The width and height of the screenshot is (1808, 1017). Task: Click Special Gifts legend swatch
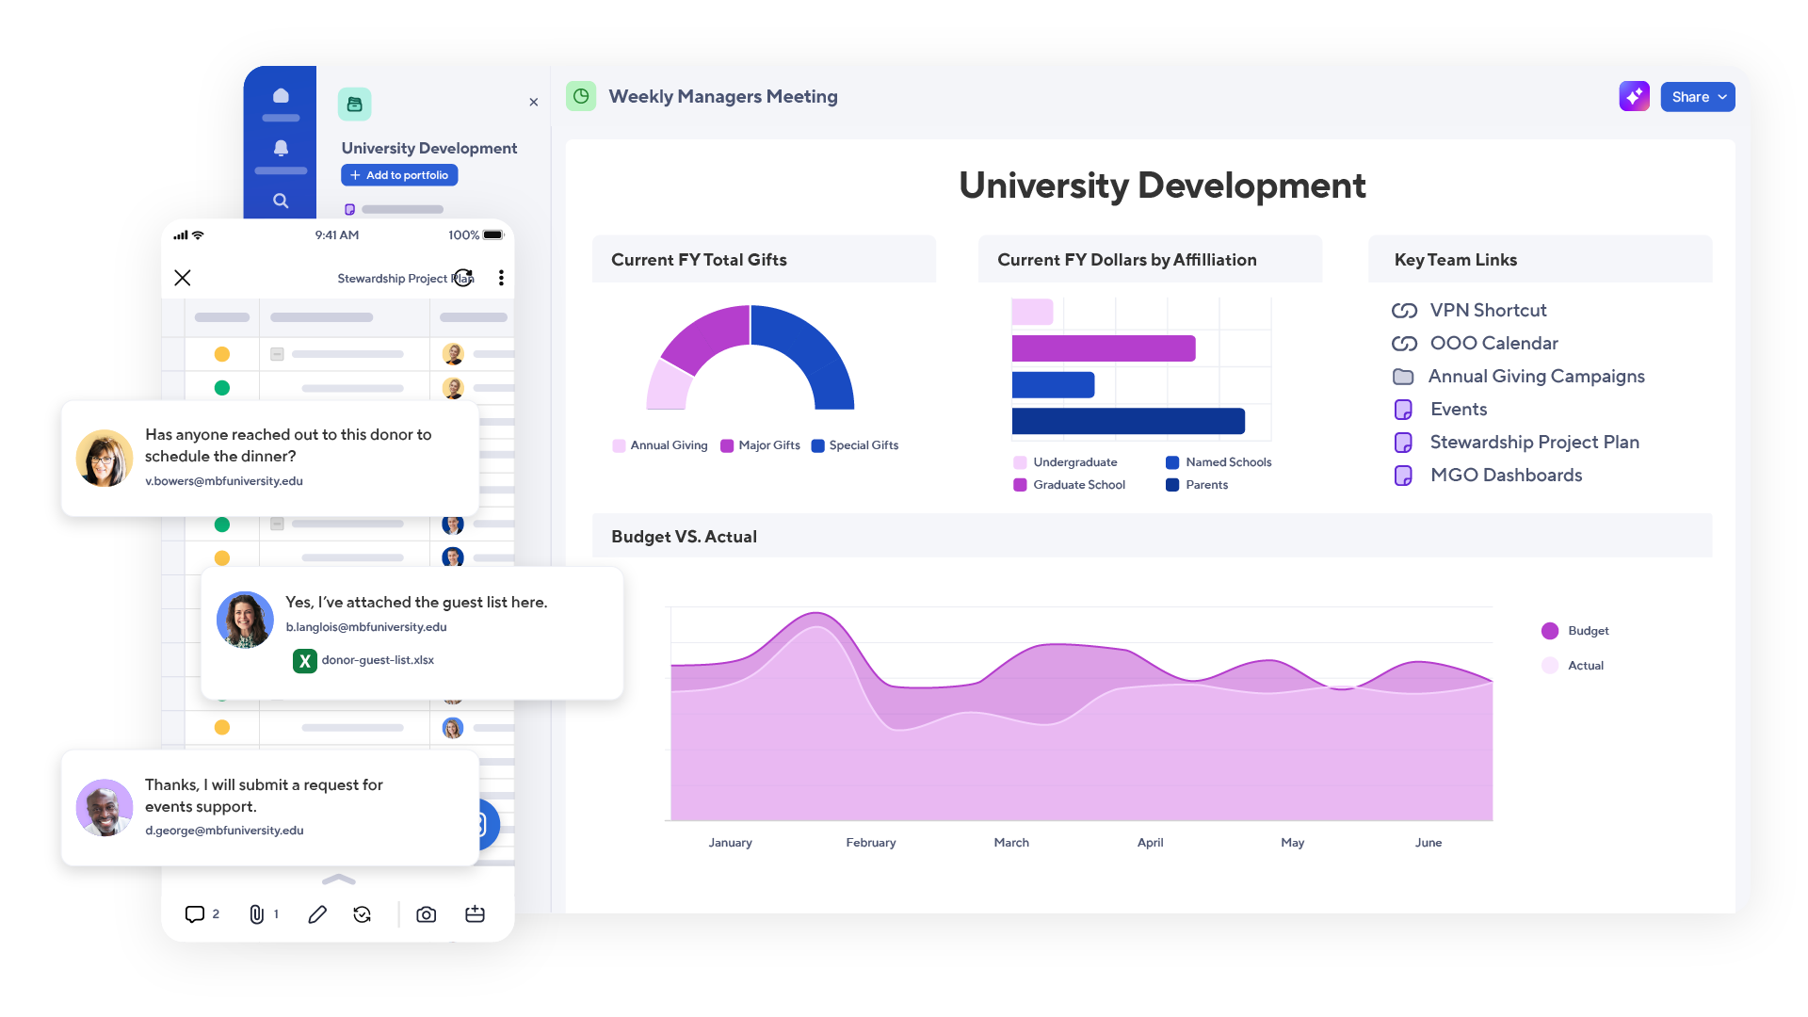pyautogui.click(x=818, y=446)
